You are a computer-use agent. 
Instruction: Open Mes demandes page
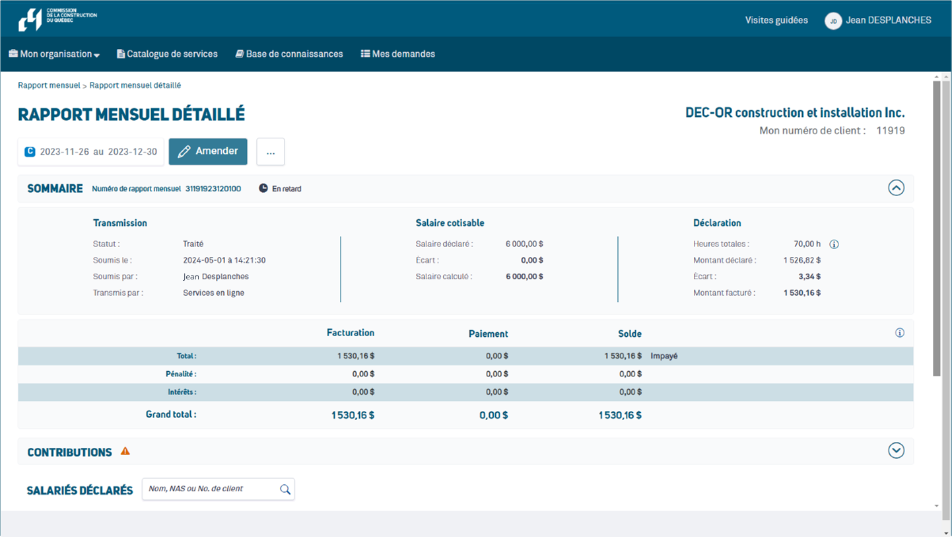398,54
